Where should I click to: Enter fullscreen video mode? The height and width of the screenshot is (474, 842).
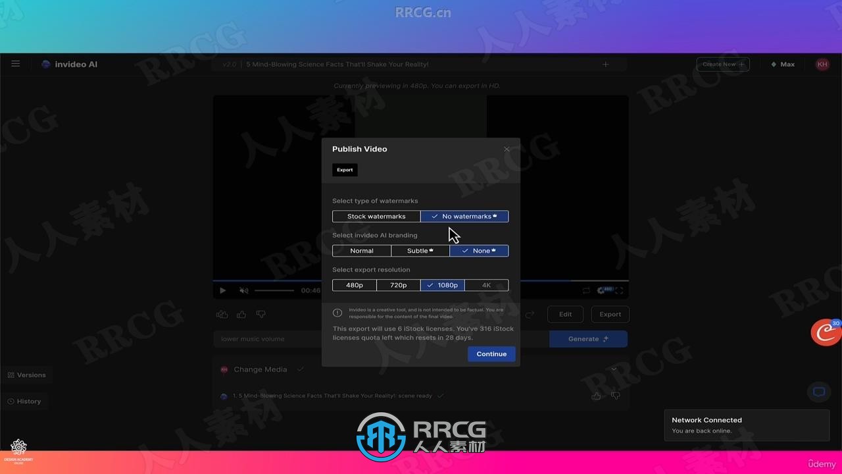619,290
